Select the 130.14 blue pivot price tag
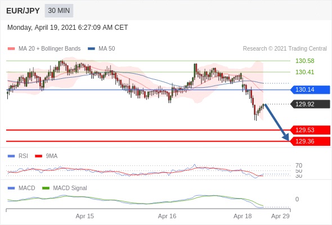The image size is (332, 225). point(310,90)
